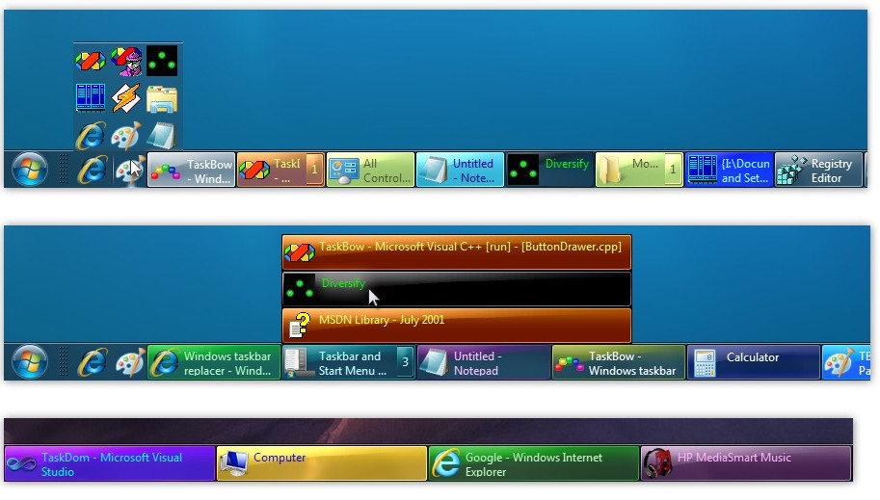Pick the paint palette icon inside the grid popup
This screenshot has width=880, height=500.
[x=125, y=135]
